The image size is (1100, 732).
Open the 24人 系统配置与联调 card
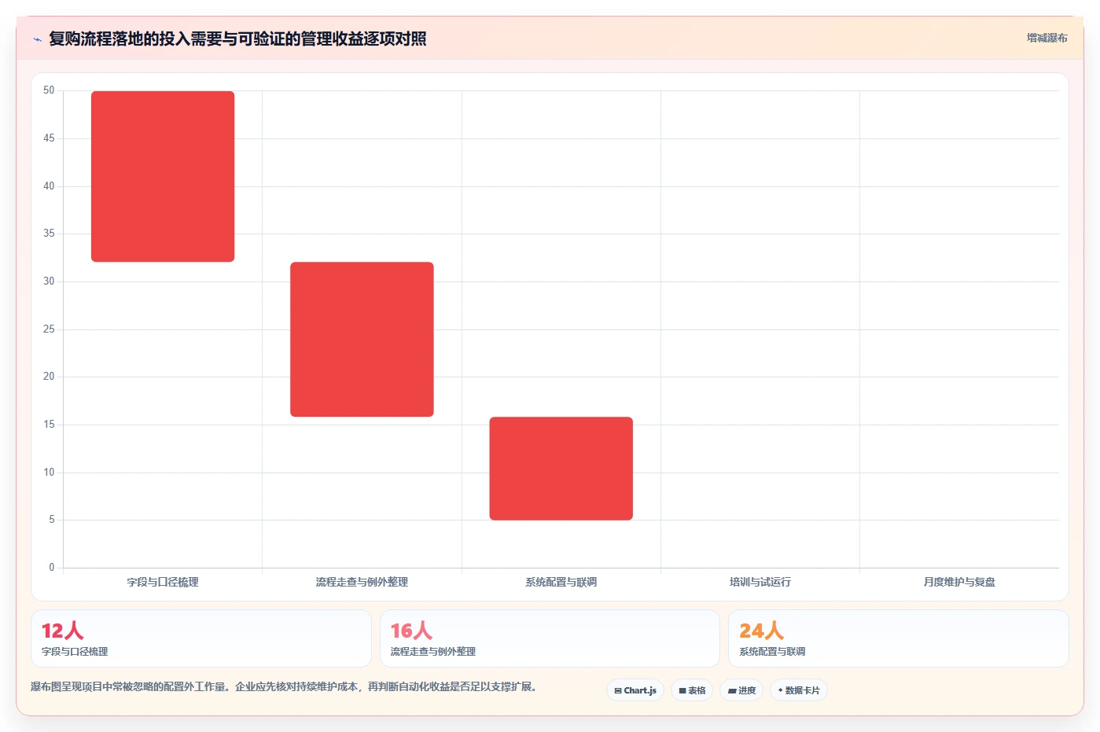[x=899, y=638]
